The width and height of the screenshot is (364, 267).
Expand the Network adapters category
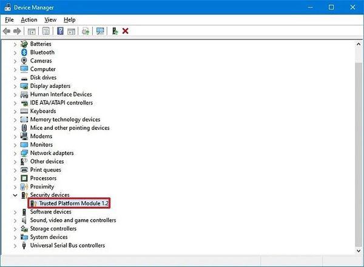coord(15,153)
